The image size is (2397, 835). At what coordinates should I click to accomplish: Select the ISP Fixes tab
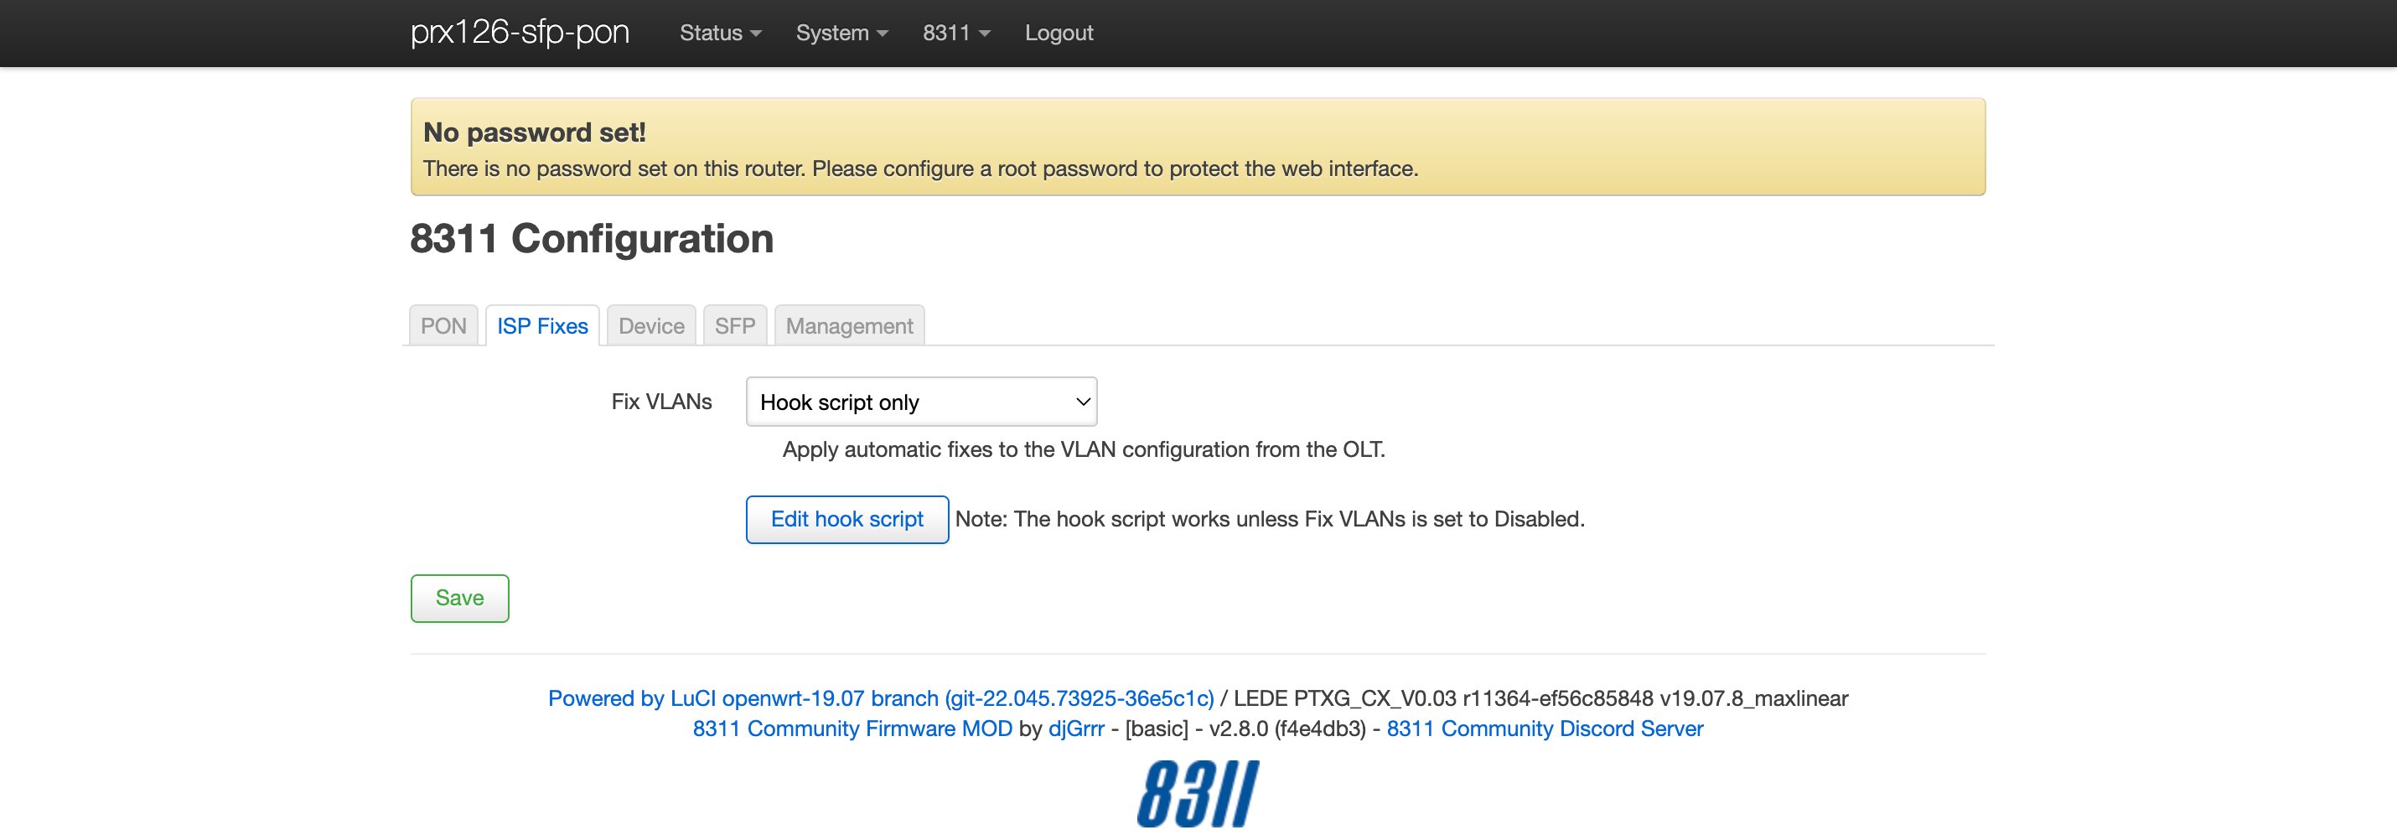pos(542,327)
